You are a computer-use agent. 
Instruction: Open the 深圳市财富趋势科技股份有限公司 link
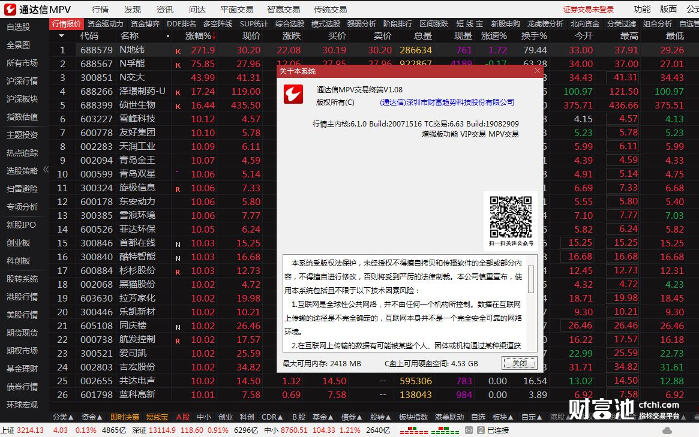(x=446, y=102)
